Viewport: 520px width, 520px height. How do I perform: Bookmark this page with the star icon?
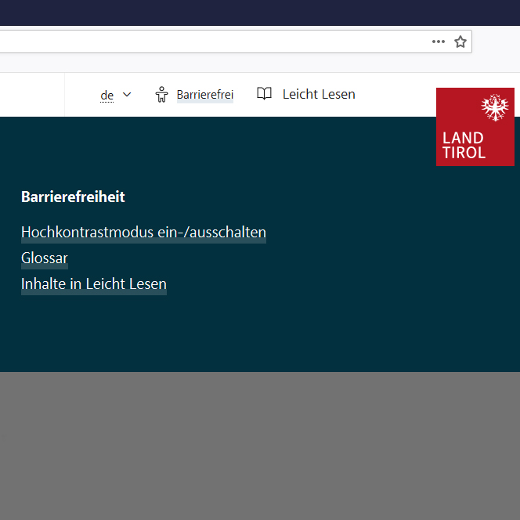[x=460, y=42]
